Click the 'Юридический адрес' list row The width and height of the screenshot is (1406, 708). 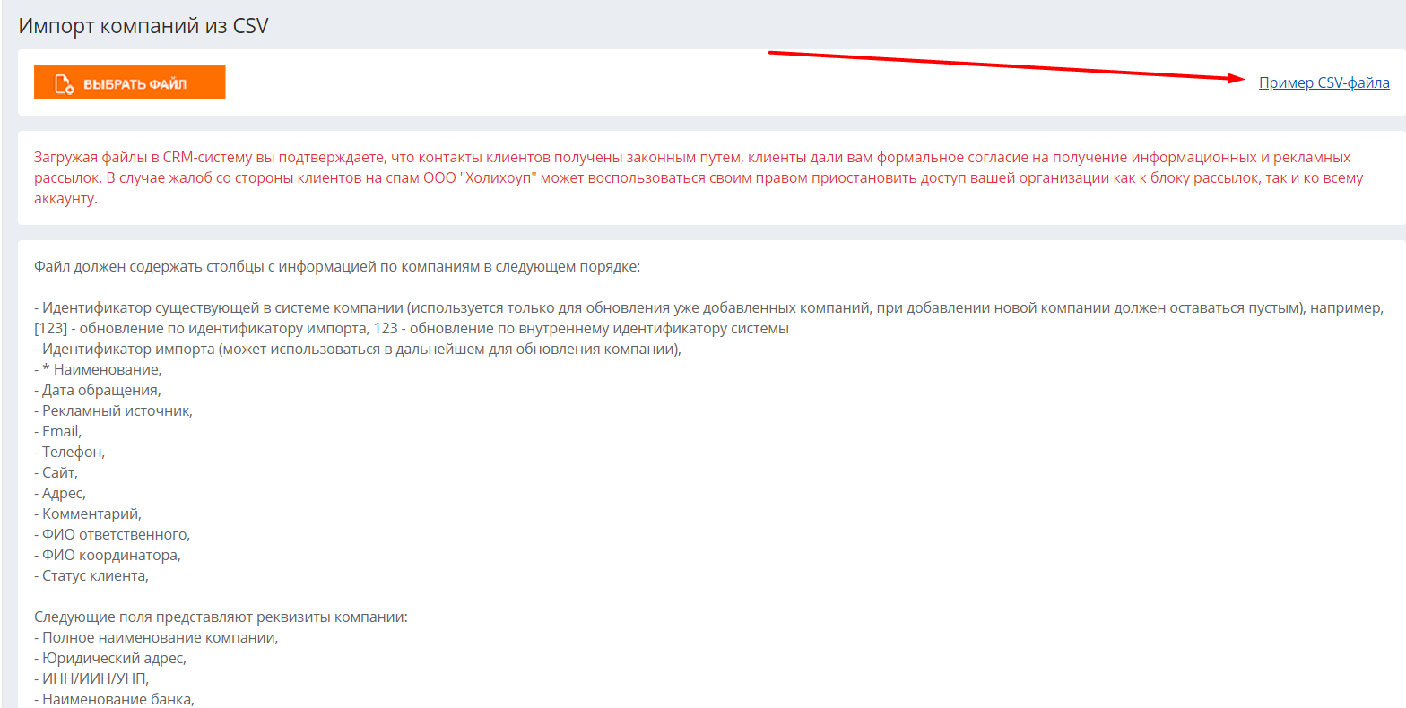[111, 659]
